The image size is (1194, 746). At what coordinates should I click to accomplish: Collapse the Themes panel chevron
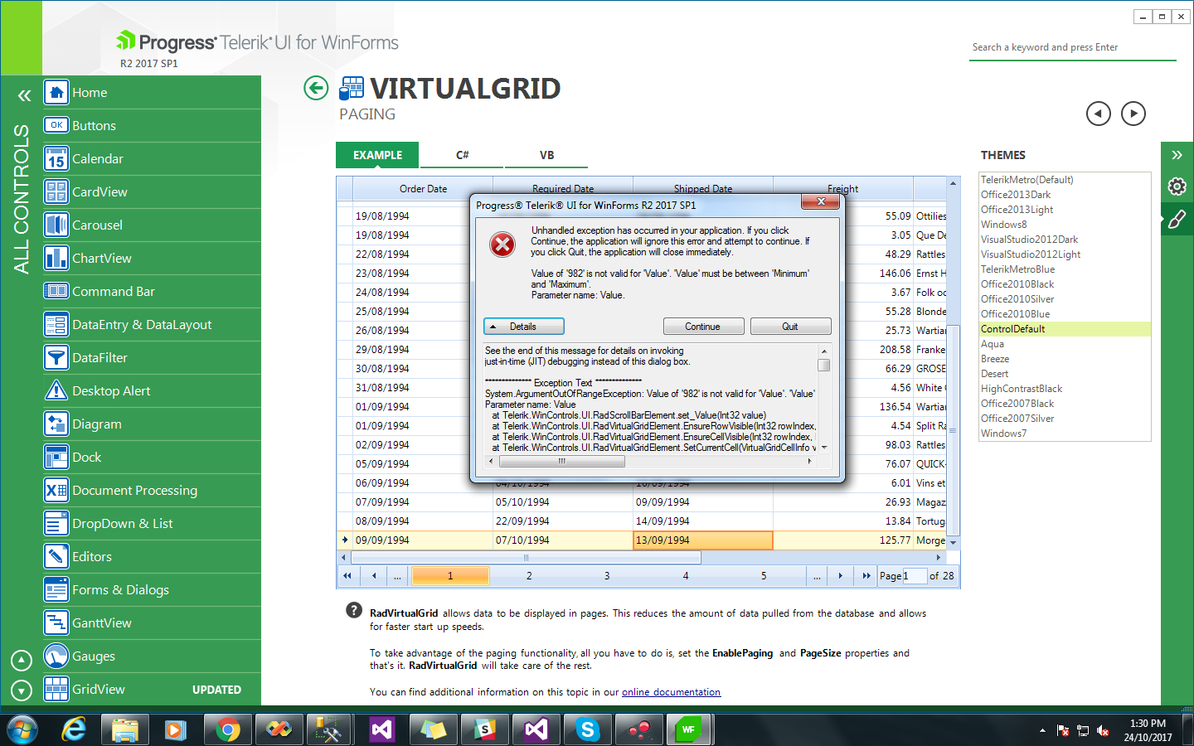pyautogui.click(x=1177, y=155)
